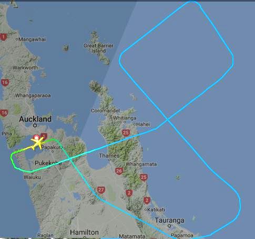Viewport: 255px width, 239px height.
Task: Click the Auckland city label
Action: coord(35,119)
